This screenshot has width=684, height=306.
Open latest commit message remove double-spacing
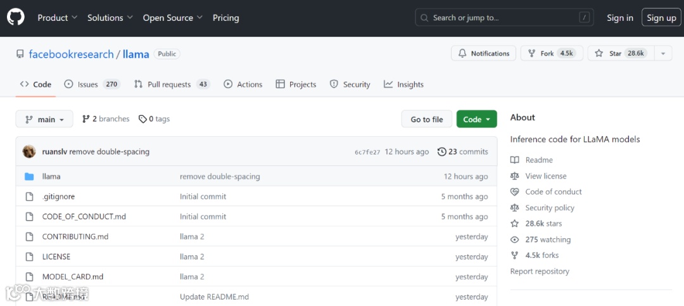click(110, 151)
